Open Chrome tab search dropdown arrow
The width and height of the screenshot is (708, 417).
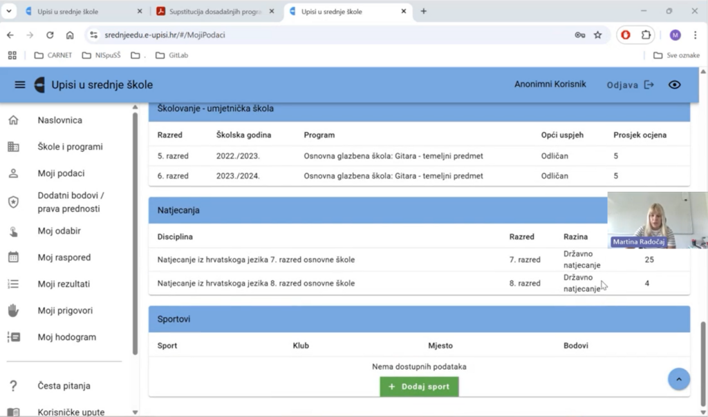tap(10, 11)
